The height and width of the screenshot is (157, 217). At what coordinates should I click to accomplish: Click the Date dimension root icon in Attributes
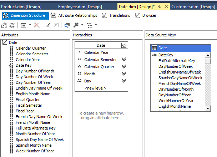(x=4, y=42)
